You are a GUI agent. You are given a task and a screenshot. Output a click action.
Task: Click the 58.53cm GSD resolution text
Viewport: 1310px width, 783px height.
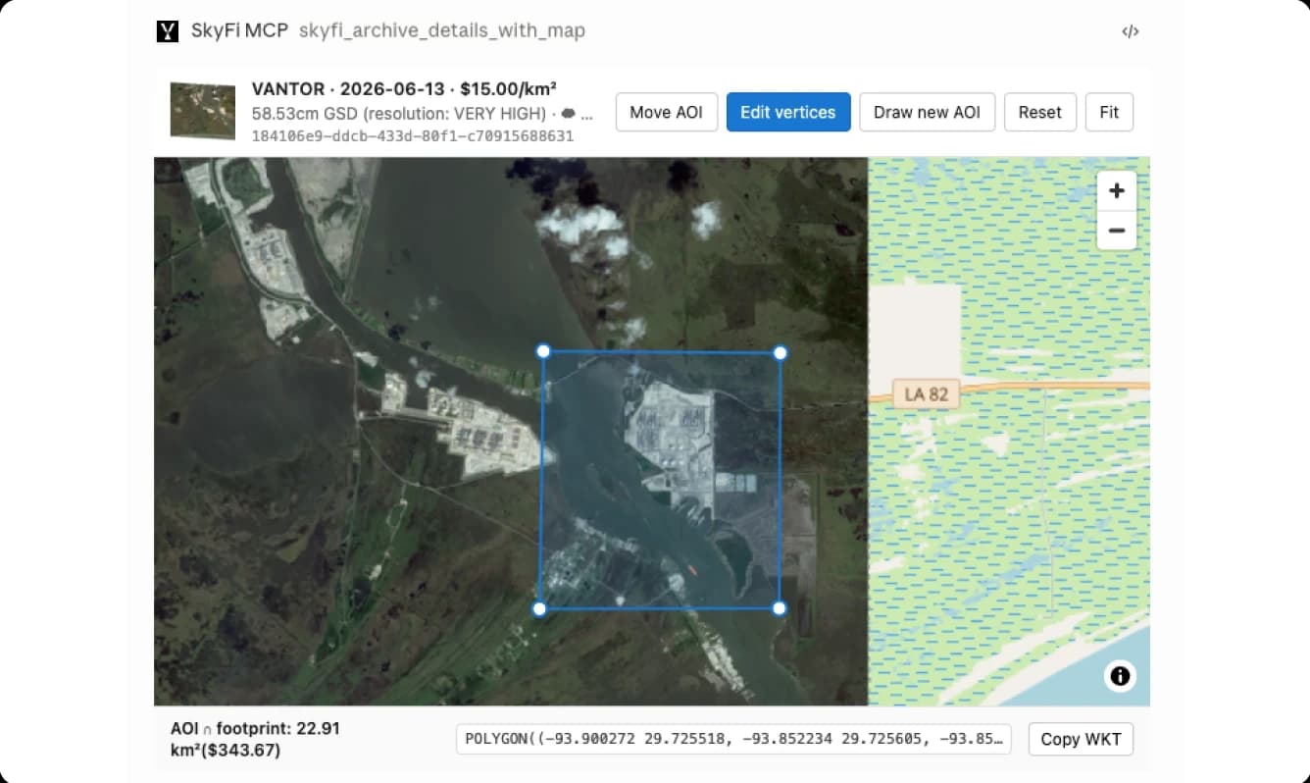(x=399, y=114)
